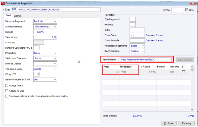Click the Cancelar button

tap(186, 123)
